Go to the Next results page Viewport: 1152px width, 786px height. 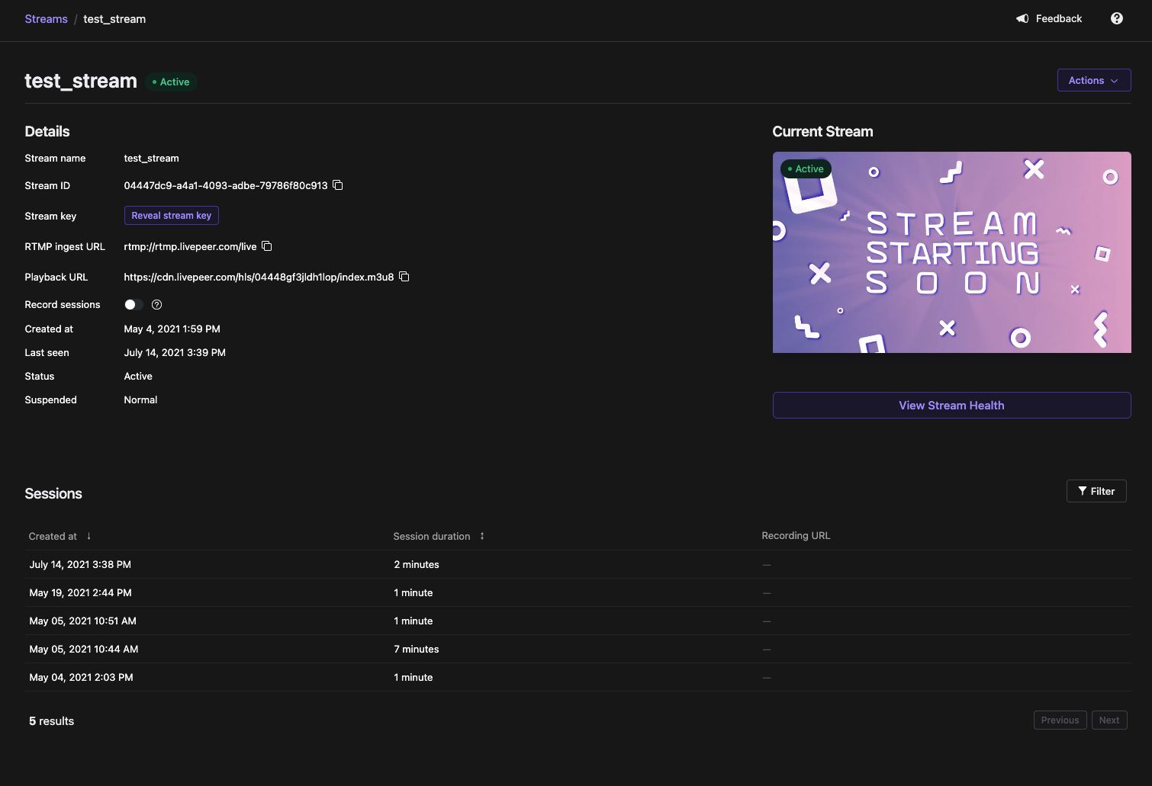click(x=1109, y=720)
